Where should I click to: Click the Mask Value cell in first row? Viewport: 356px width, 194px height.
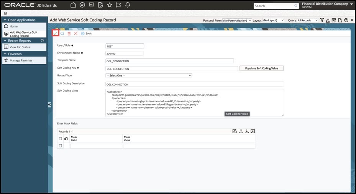coord(189,146)
